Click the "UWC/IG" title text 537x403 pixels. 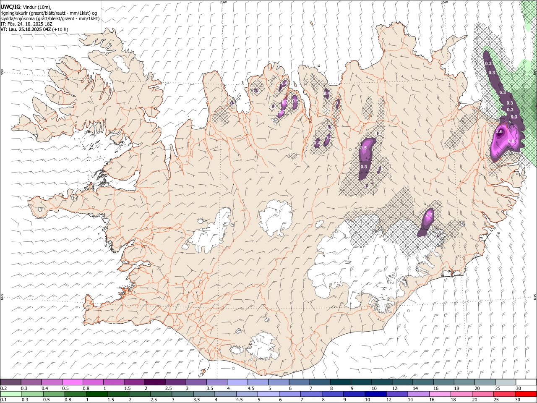pyautogui.click(x=10, y=7)
